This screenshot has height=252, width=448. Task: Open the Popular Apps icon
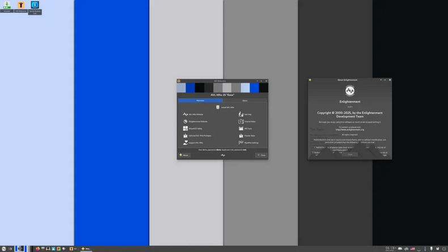(241, 136)
